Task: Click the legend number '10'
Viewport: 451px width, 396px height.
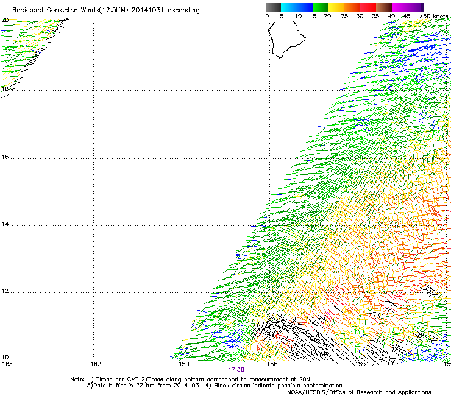Action: pyautogui.click(x=298, y=16)
